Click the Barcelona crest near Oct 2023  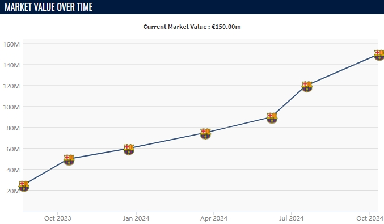pyautogui.click(x=69, y=160)
